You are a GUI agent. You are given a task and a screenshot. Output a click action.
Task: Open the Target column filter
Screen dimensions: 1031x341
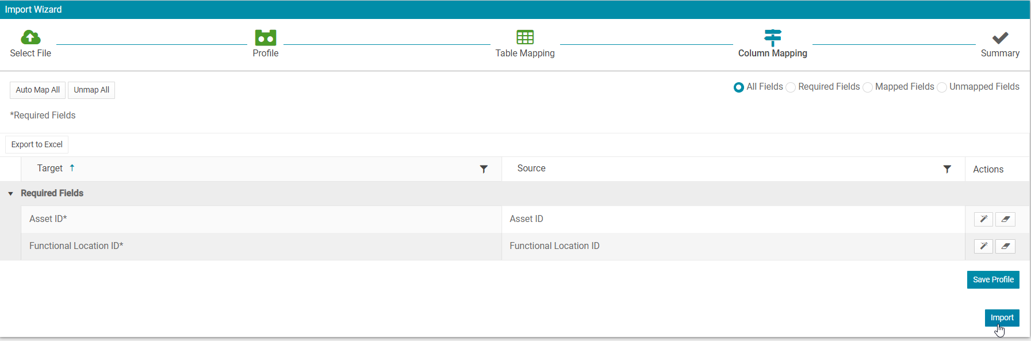click(484, 169)
